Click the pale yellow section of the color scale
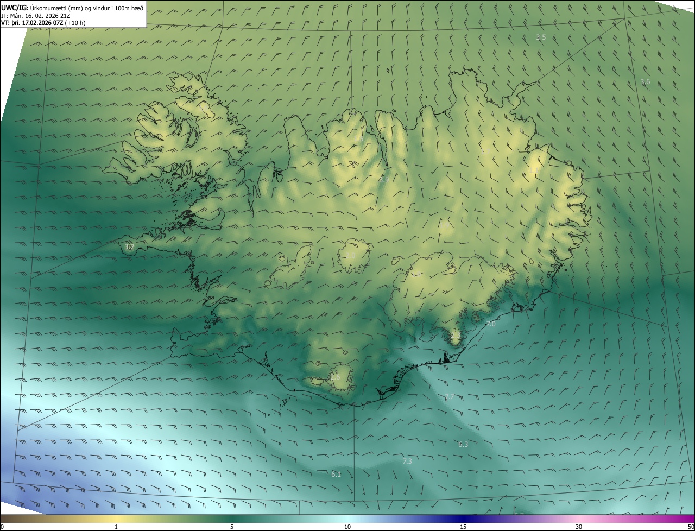695x531 pixels. [116, 519]
